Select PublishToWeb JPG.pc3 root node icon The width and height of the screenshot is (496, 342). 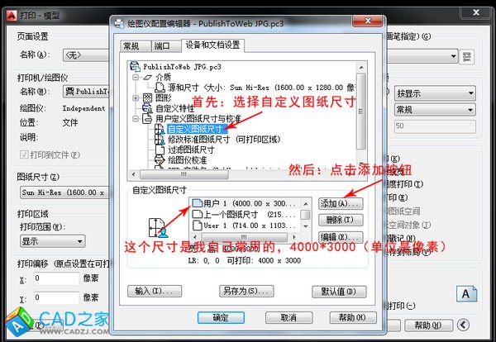pos(135,66)
